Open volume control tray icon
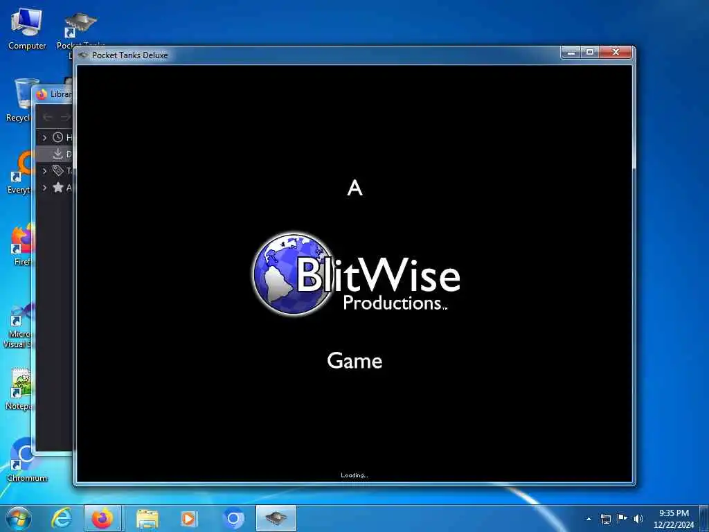Screen dimensions: 709x532 638,519
